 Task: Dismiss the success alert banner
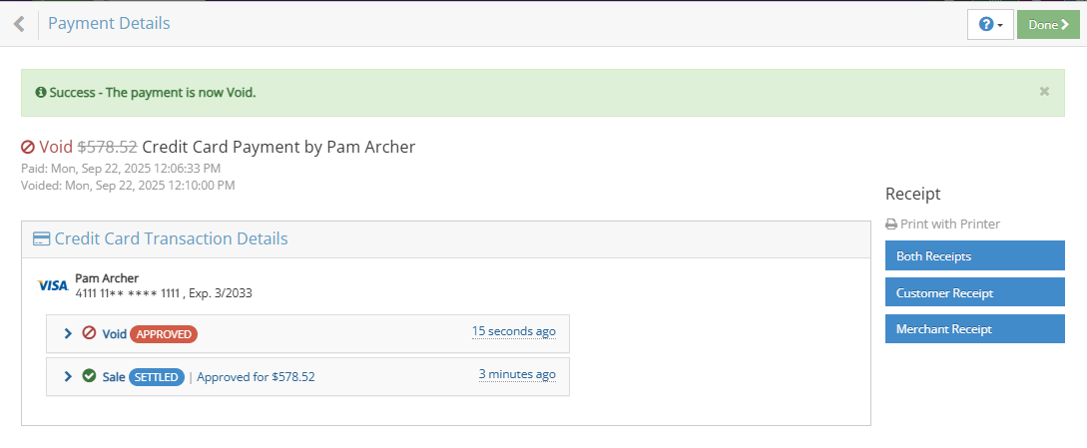click(1044, 91)
